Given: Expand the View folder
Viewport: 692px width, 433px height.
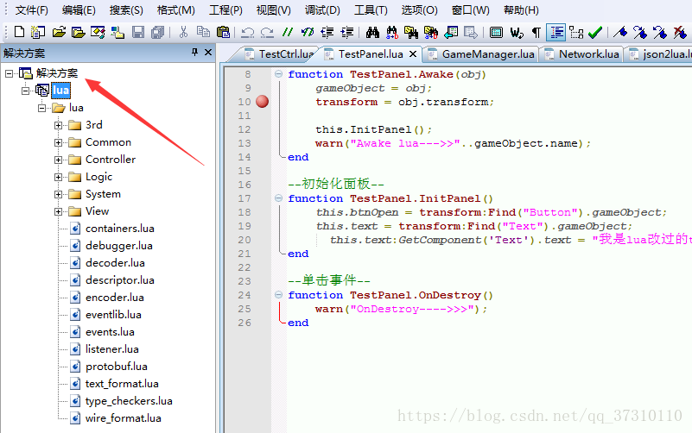Looking at the screenshot, I should (x=58, y=211).
